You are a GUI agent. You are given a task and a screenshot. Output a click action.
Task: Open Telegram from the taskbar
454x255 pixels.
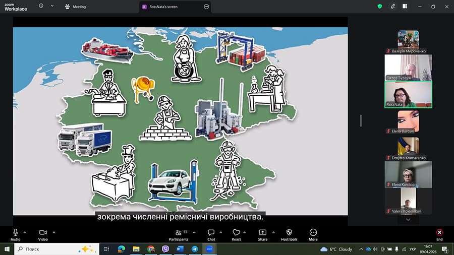click(194, 249)
